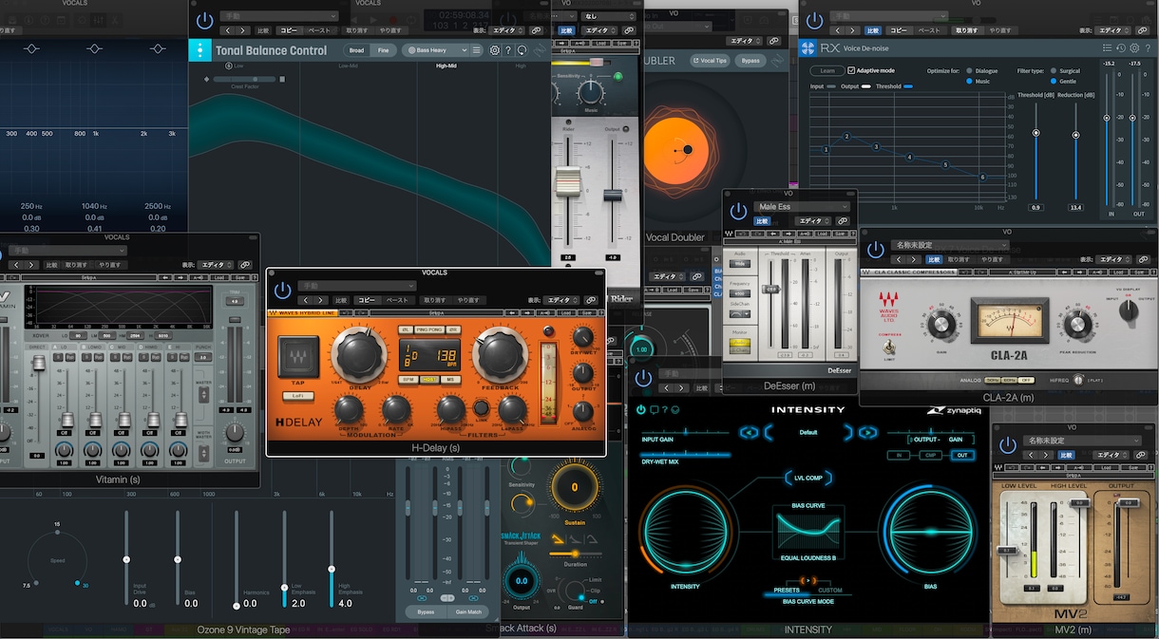This screenshot has width=1159, height=639.
Task: Open Tonal Balance Control settings gear
Action: click(494, 50)
